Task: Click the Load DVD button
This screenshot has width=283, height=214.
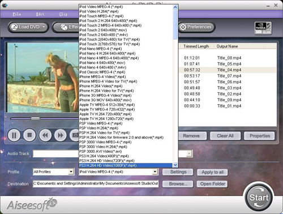Action: click(28, 27)
